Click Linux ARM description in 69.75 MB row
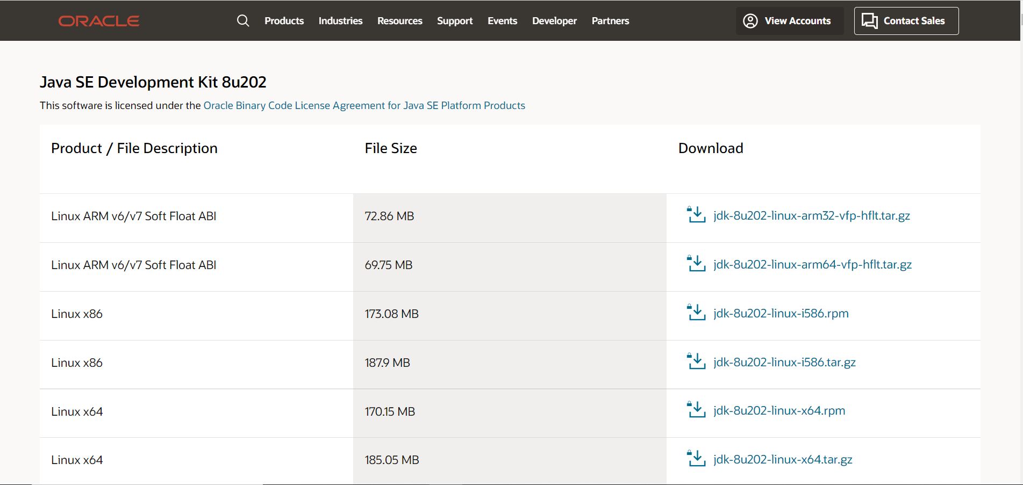The height and width of the screenshot is (485, 1023). (x=134, y=265)
